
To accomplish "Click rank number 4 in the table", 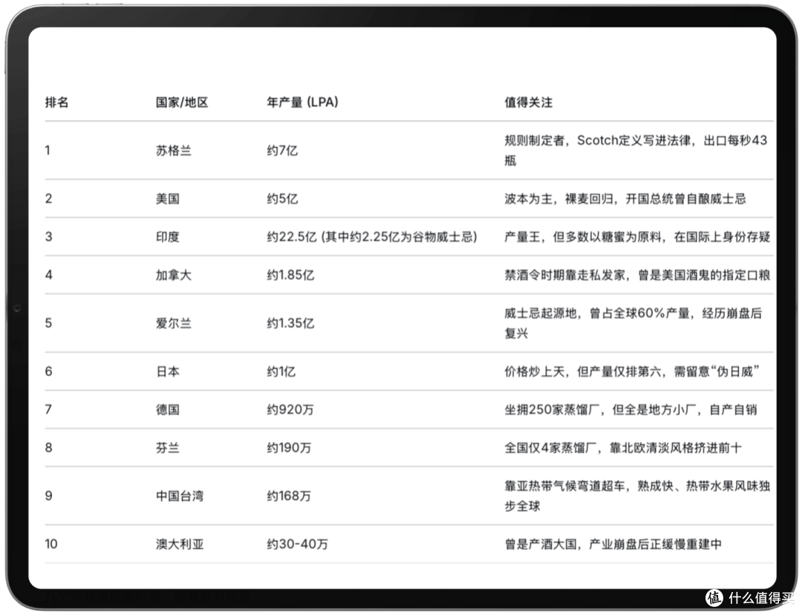I will tap(48, 276).
